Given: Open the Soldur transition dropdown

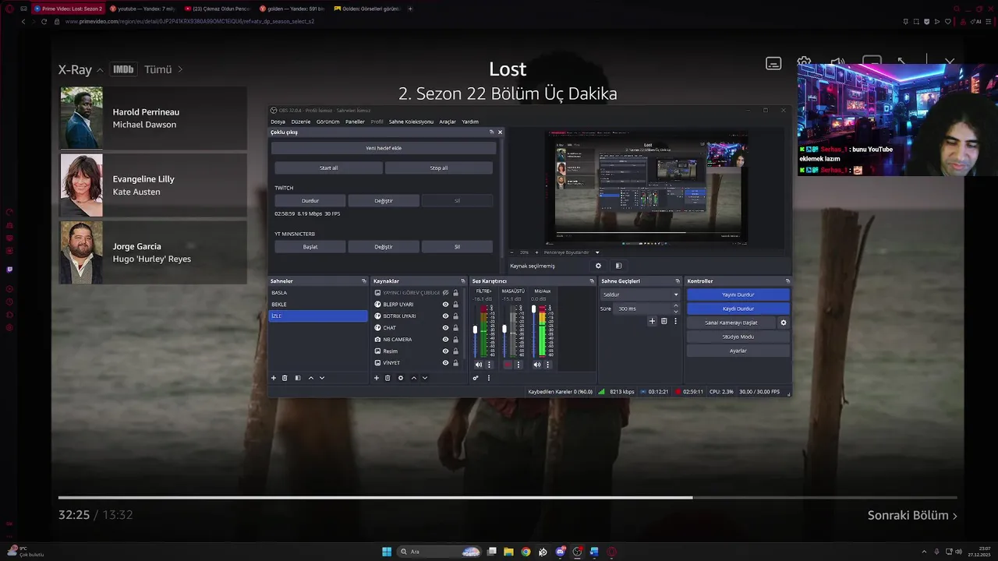Looking at the screenshot, I should (x=640, y=295).
